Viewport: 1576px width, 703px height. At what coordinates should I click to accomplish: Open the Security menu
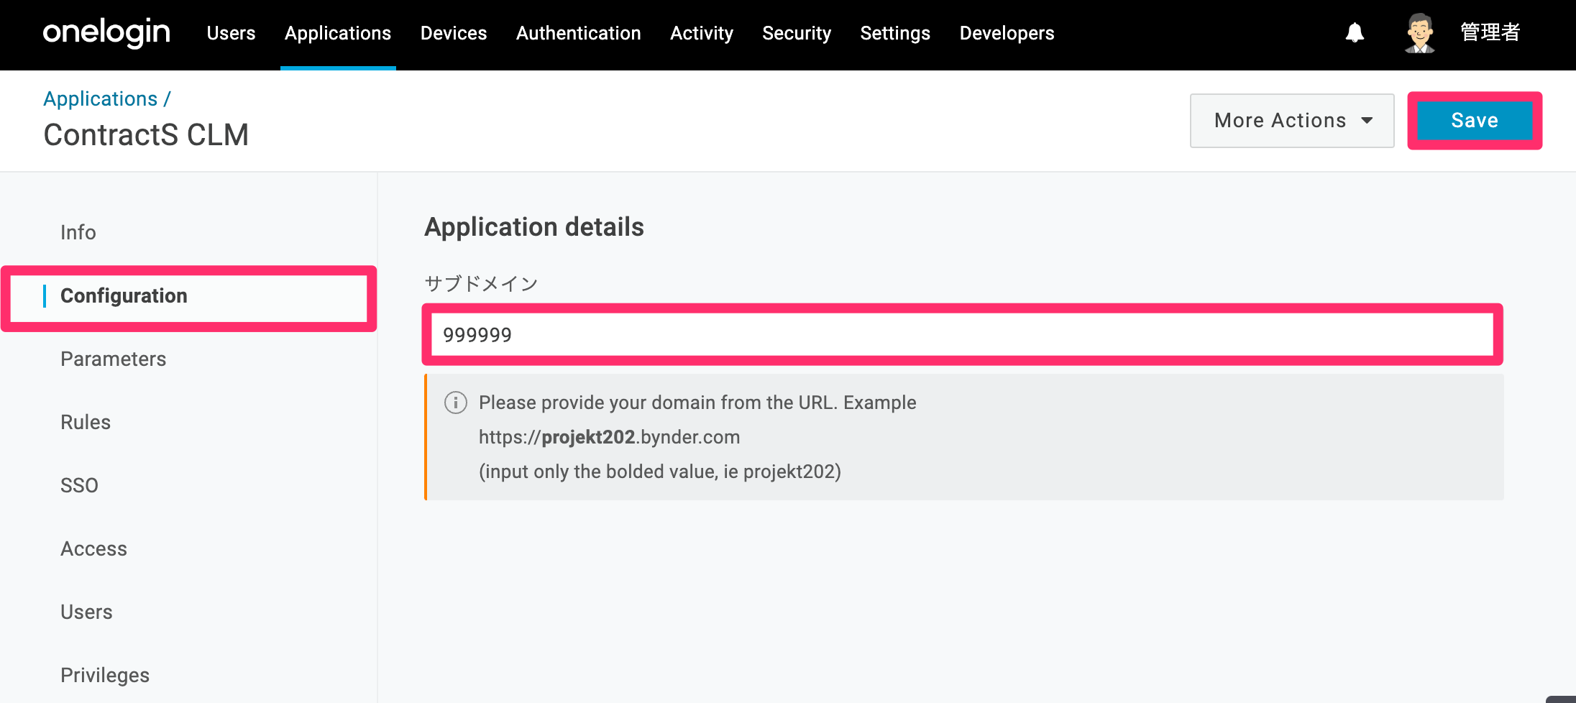797,33
